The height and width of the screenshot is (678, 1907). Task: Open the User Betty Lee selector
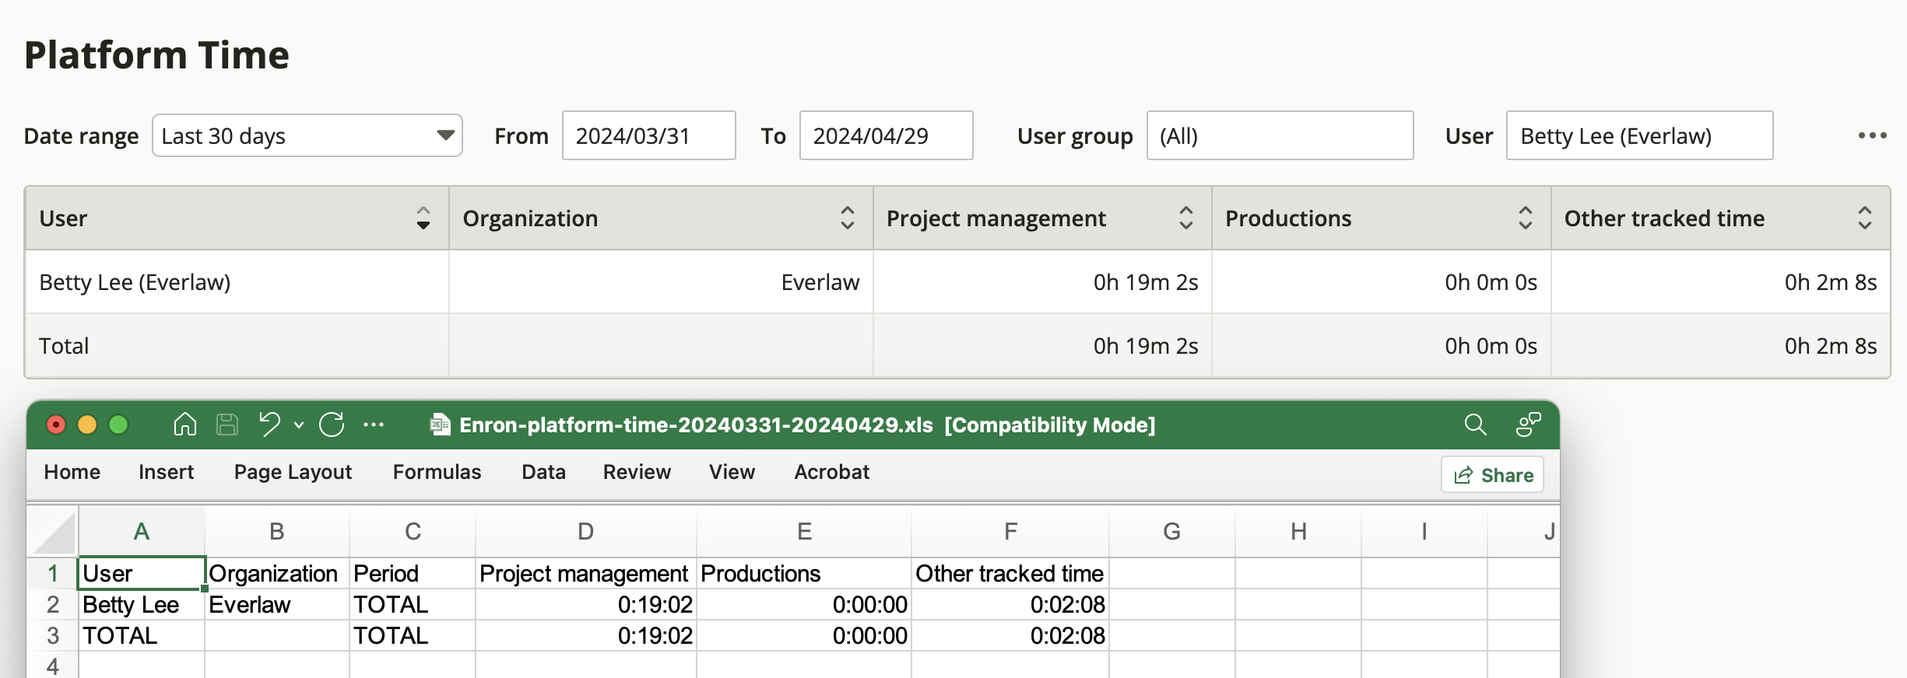tap(1640, 135)
